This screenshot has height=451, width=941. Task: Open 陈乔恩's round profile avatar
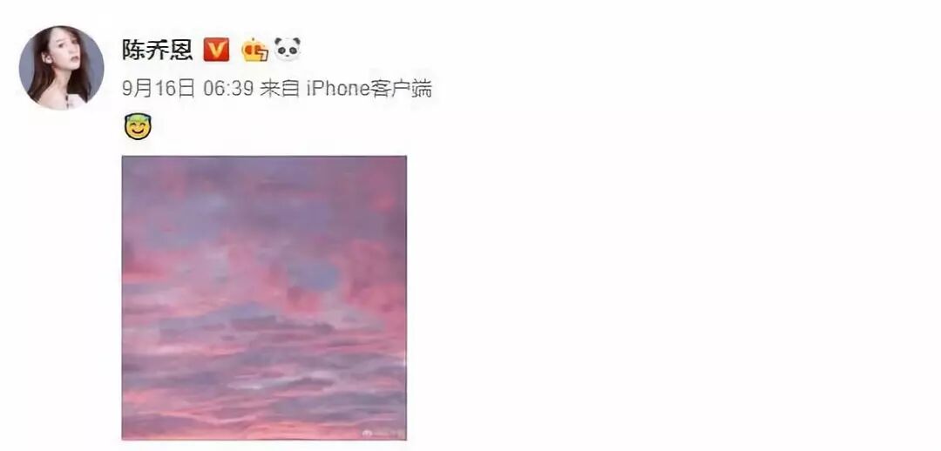point(61,67)
